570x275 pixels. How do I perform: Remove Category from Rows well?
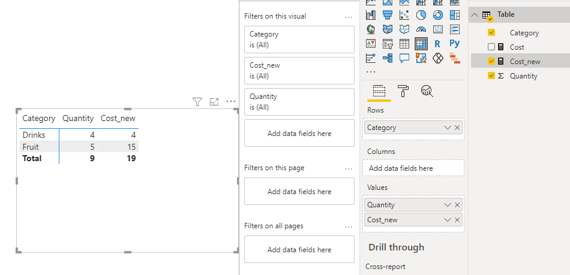click(457, 128)
